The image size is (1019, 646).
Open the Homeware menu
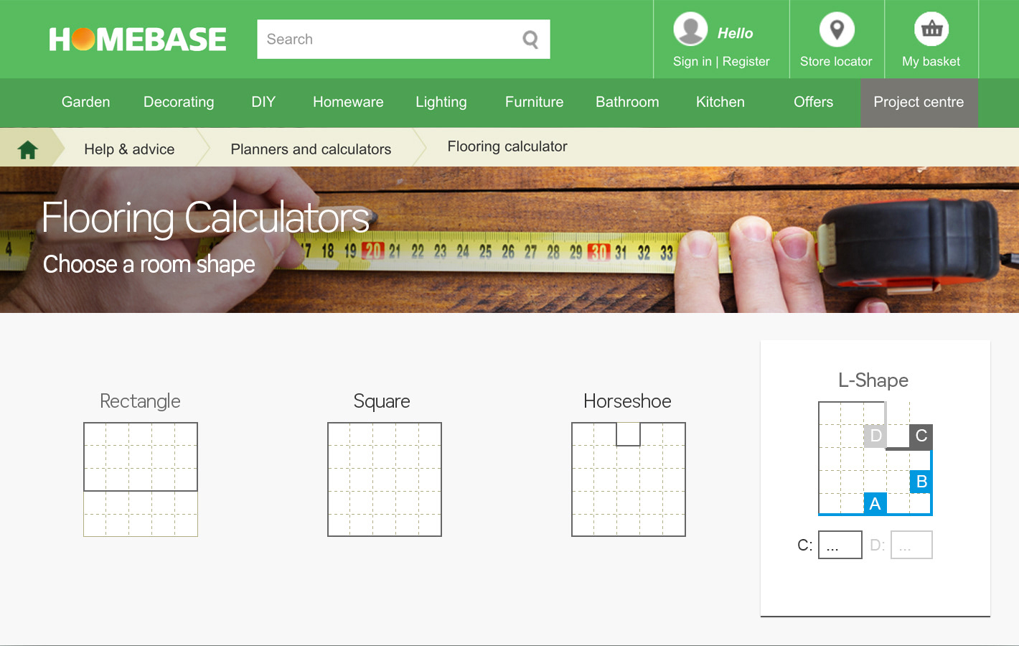tap(348, 102)
